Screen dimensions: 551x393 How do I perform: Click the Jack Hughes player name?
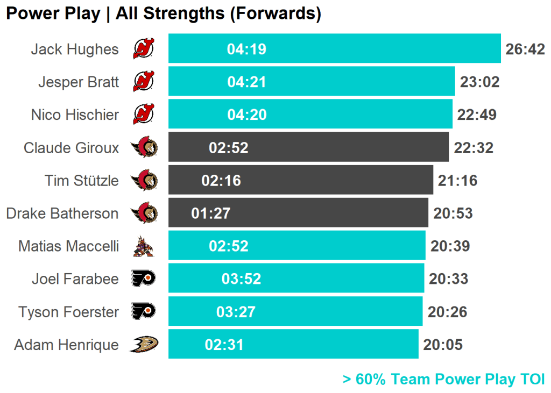coord(74,49)
